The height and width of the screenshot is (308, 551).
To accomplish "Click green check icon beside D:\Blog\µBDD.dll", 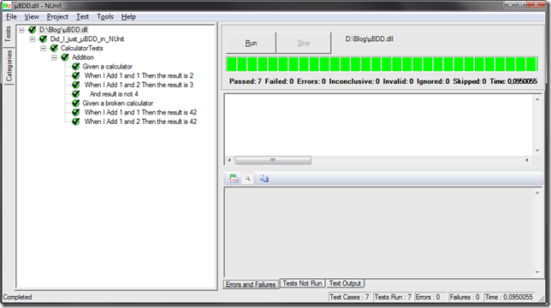I will [33, 30].
